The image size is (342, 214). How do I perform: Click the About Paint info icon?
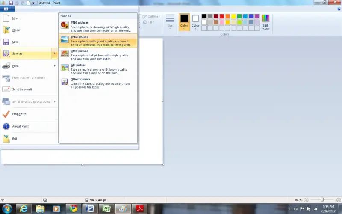pos(6,126)
